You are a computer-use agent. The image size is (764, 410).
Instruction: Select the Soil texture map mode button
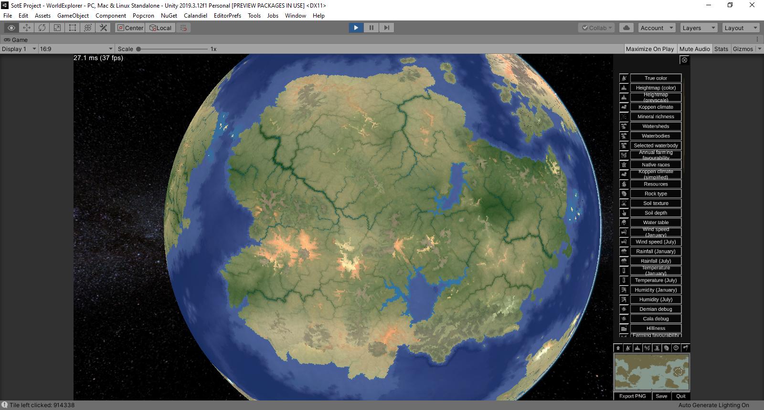coord(656,203)
